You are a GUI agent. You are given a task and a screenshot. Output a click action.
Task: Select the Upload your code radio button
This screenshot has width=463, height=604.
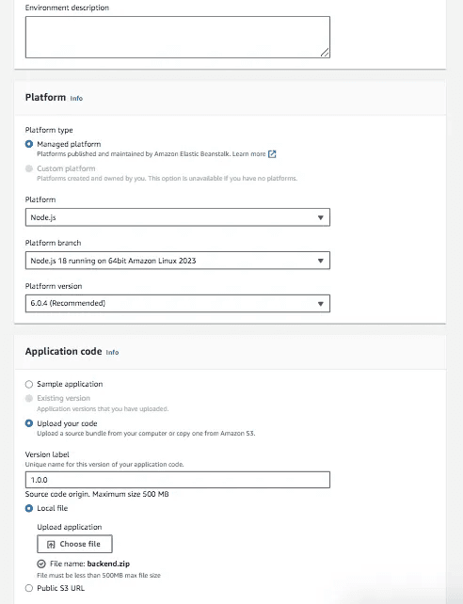tap(29, 423)
